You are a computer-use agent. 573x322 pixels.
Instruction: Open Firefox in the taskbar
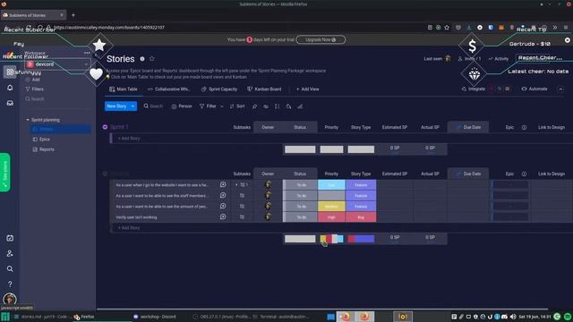(84, 317)
